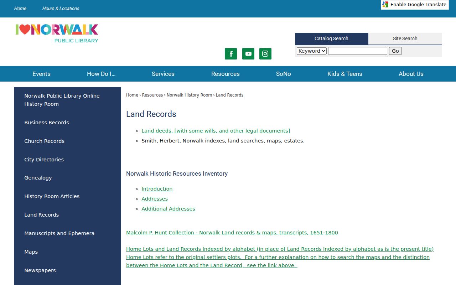Click the Norwalk History Room breadcrumb
Screen dimensions: 456x285
(x=189, y=95)
